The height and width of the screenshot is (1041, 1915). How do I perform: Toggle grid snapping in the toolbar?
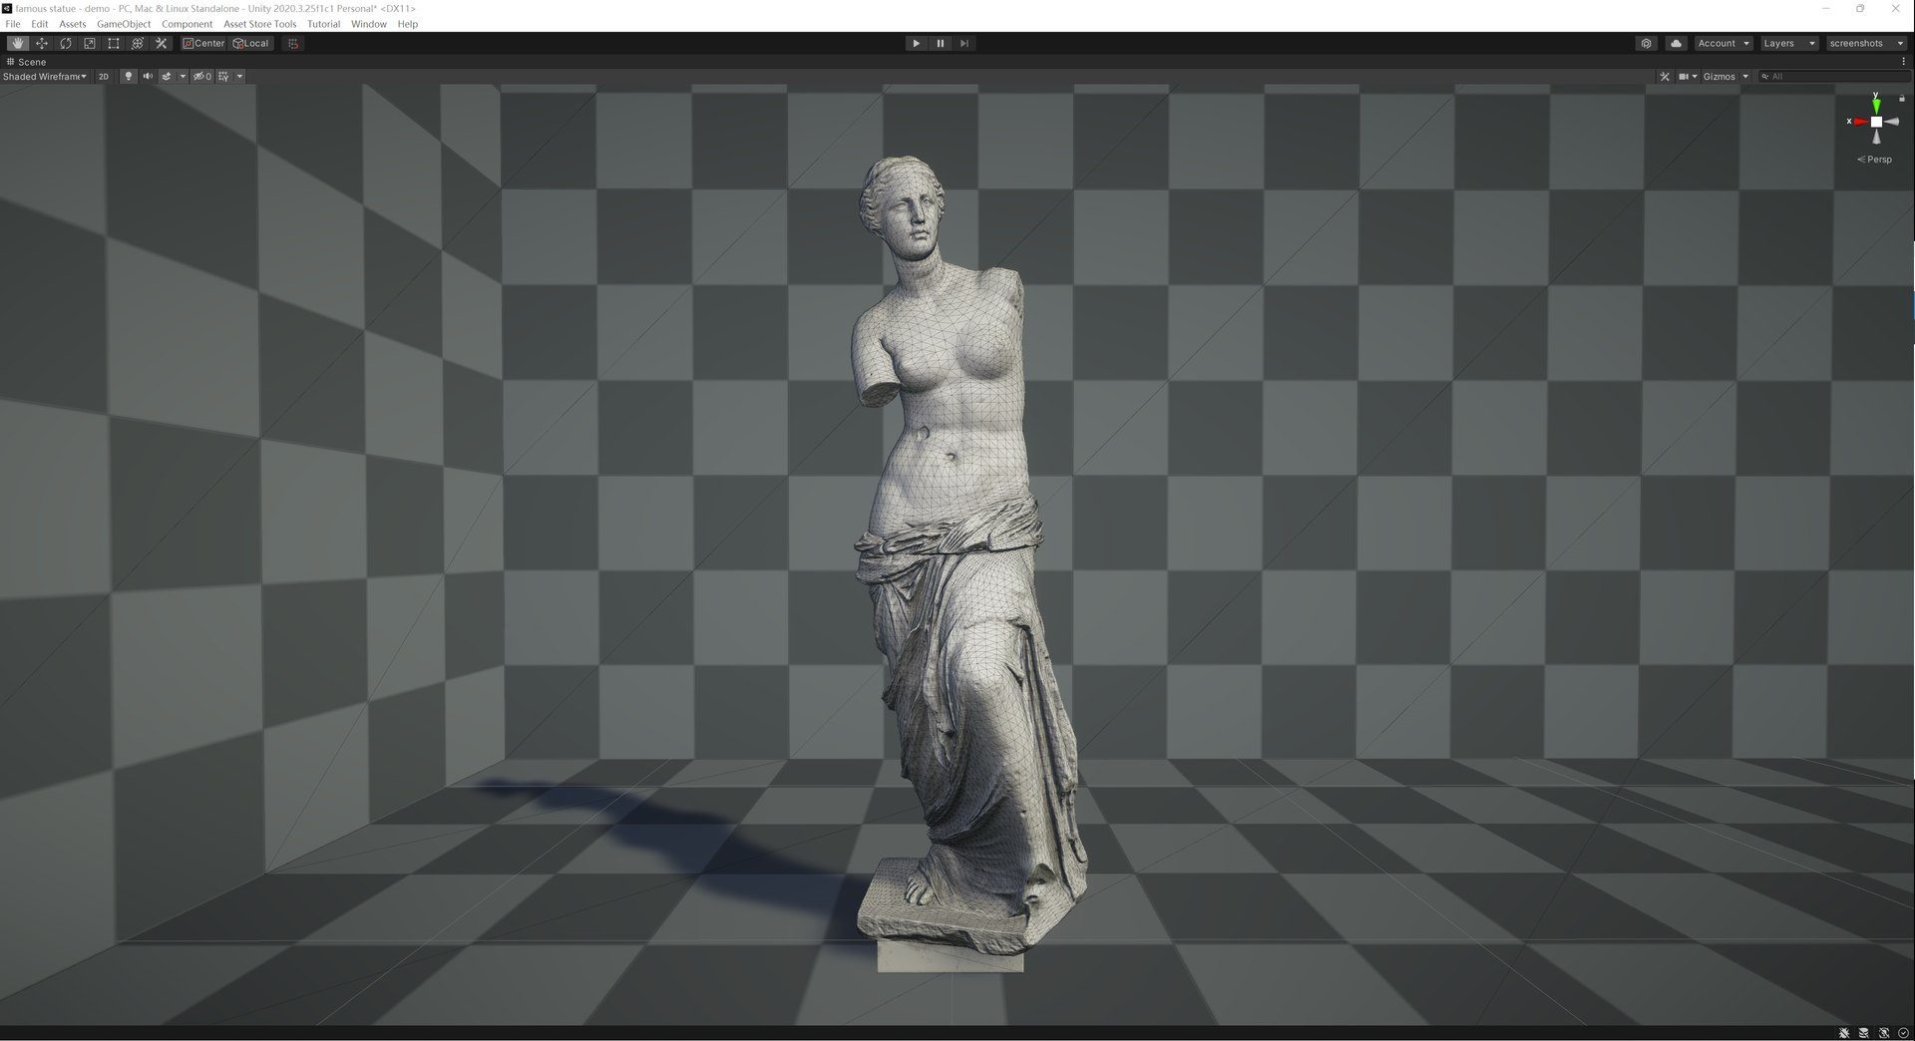pyautogui.click(x=293, y=43)
